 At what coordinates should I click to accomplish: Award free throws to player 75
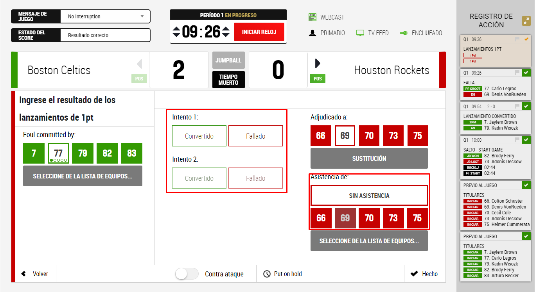tap(418, 135)
